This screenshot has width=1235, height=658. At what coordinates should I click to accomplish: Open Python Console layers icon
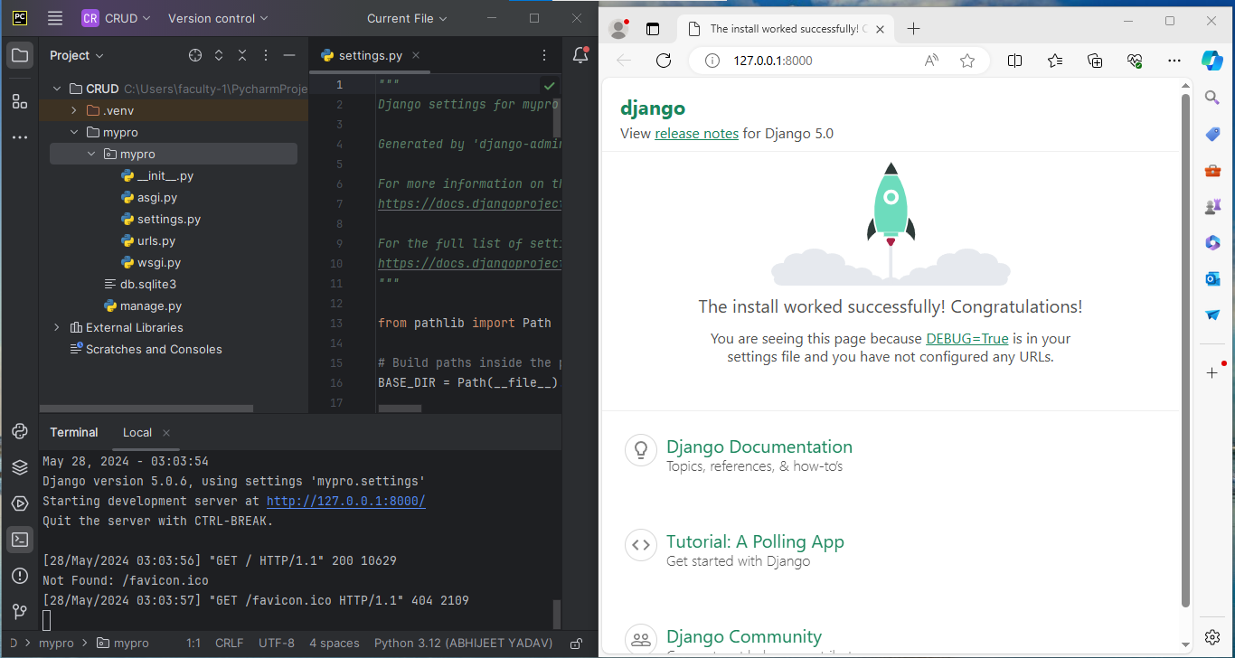[19, 467]
